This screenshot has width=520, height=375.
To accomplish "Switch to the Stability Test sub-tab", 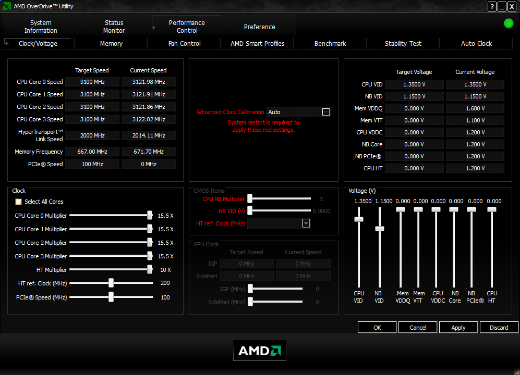I will (403, 43).
